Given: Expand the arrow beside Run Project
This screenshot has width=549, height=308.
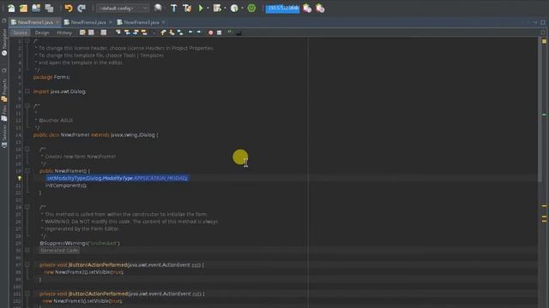Looking at the screenshot, I should [x=208, y=9].
